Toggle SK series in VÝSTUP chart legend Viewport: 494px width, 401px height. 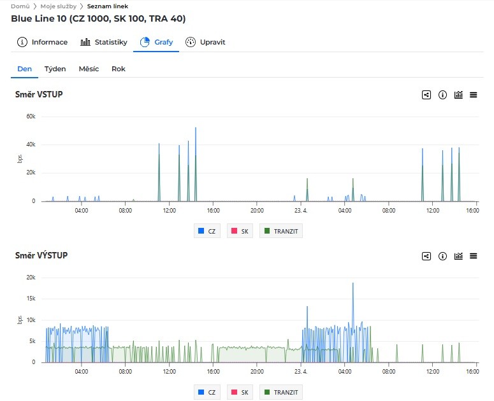click(240, 392)
